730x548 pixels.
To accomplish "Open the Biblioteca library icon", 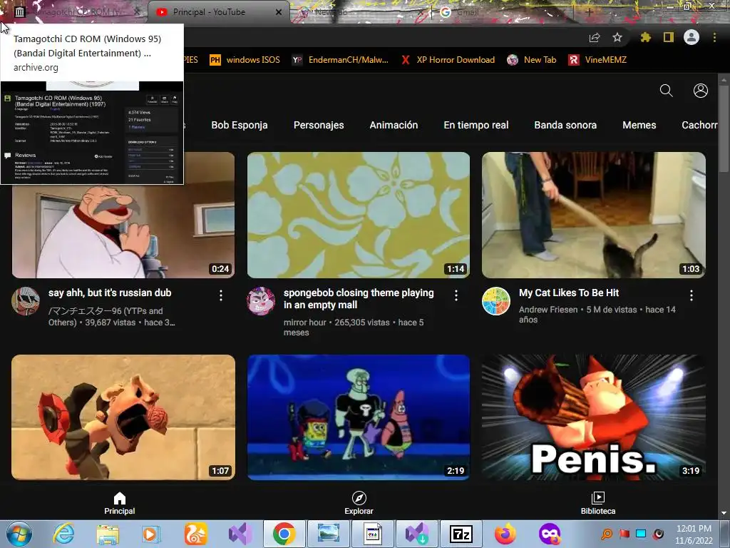I will click(x=598, y=498).
